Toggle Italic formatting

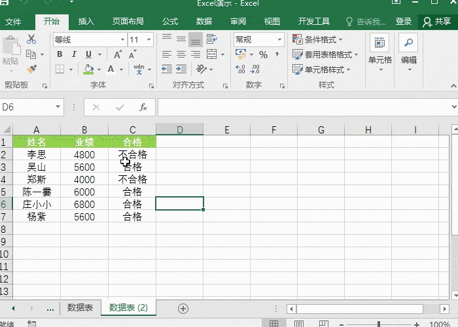tap(74, 54)
